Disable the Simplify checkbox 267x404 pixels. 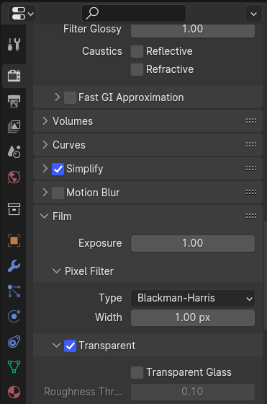[58, 170]
